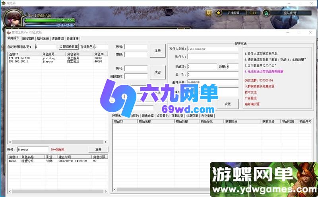Click the 建立时间 column header
Image resolution: width=318 pixels, height=197 pixels.
74,157
